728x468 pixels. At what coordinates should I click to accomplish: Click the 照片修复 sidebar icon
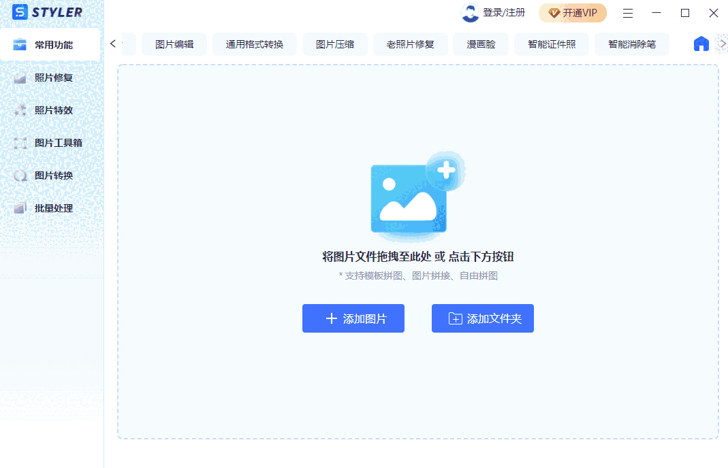[20, 78]
